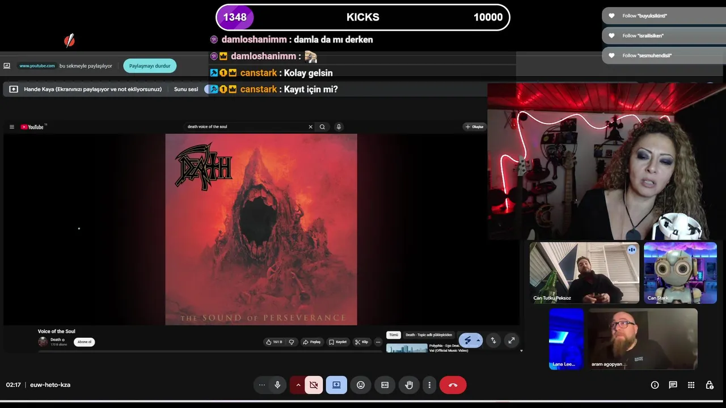Expand presentation to fullscreen arrows
This screenshot has height=408, width=726.
[x=512, y=341]
